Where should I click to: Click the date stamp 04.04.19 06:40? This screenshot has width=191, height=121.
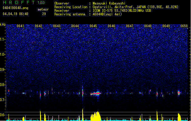coord(15,14)
